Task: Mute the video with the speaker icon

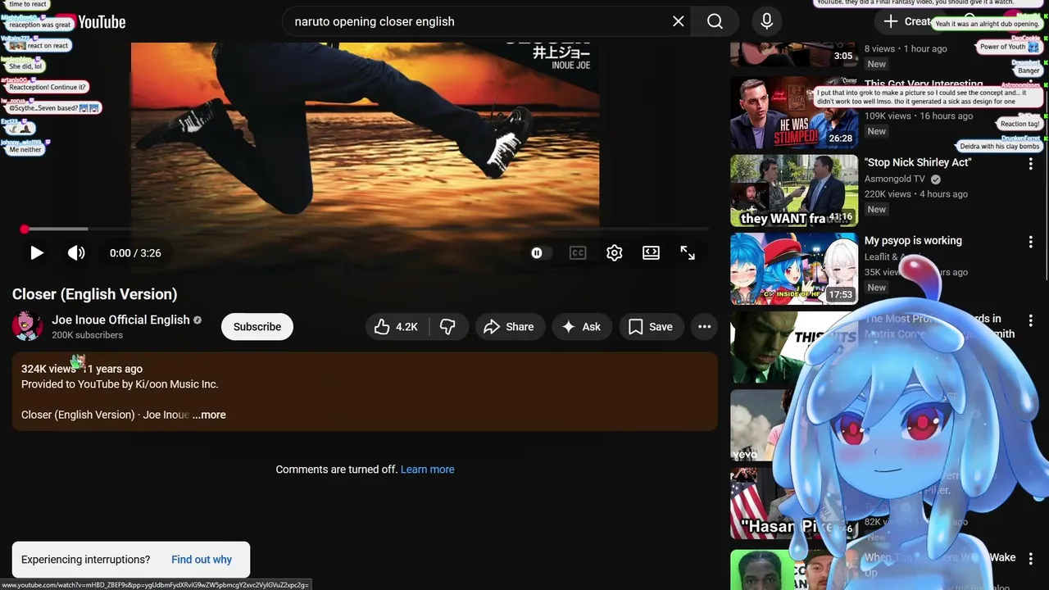Action: [x=76, y=253]
